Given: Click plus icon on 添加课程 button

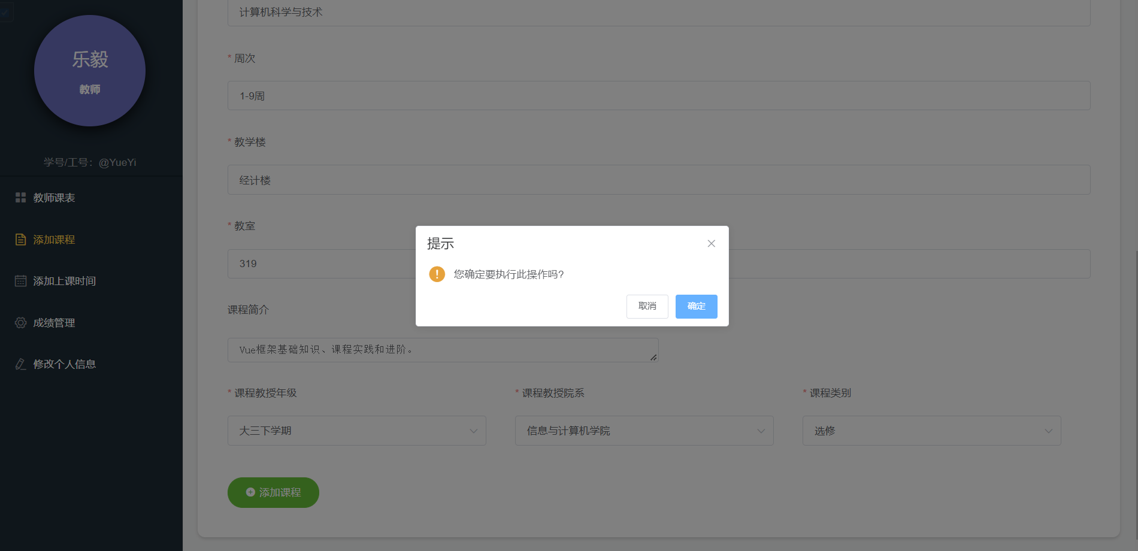Looking at the screenshot, I should (250, 492).
